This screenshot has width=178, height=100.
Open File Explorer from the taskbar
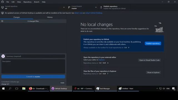click(24, 89)
